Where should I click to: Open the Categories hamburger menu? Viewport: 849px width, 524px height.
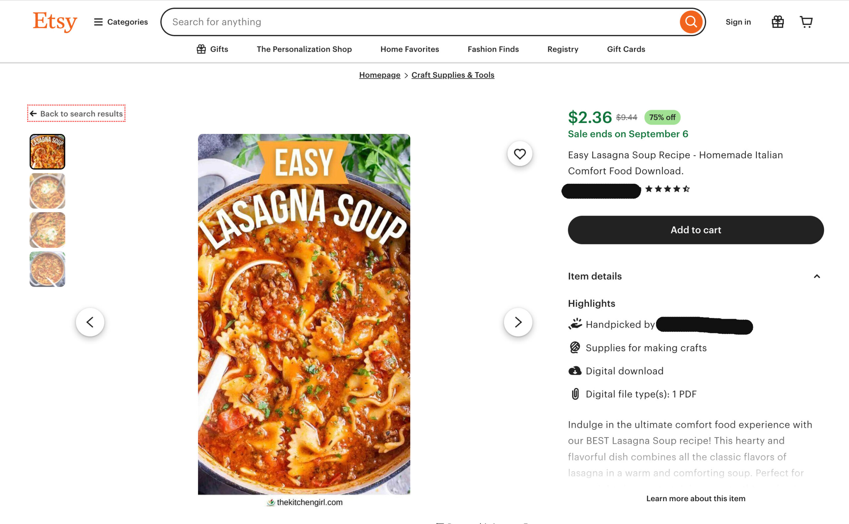point(120,22)
